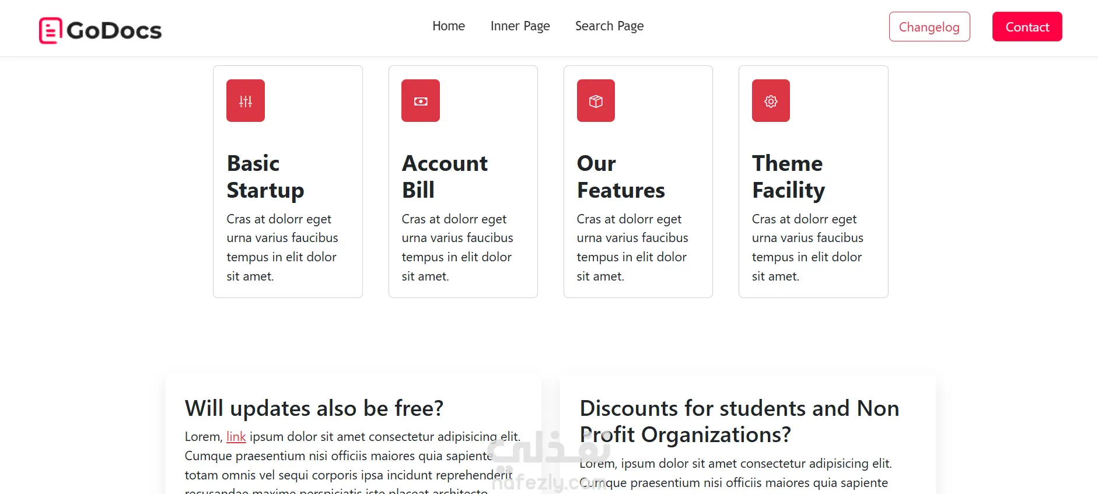Open the Account Bill card heading

pyautogui.click(x=445, y=177)
